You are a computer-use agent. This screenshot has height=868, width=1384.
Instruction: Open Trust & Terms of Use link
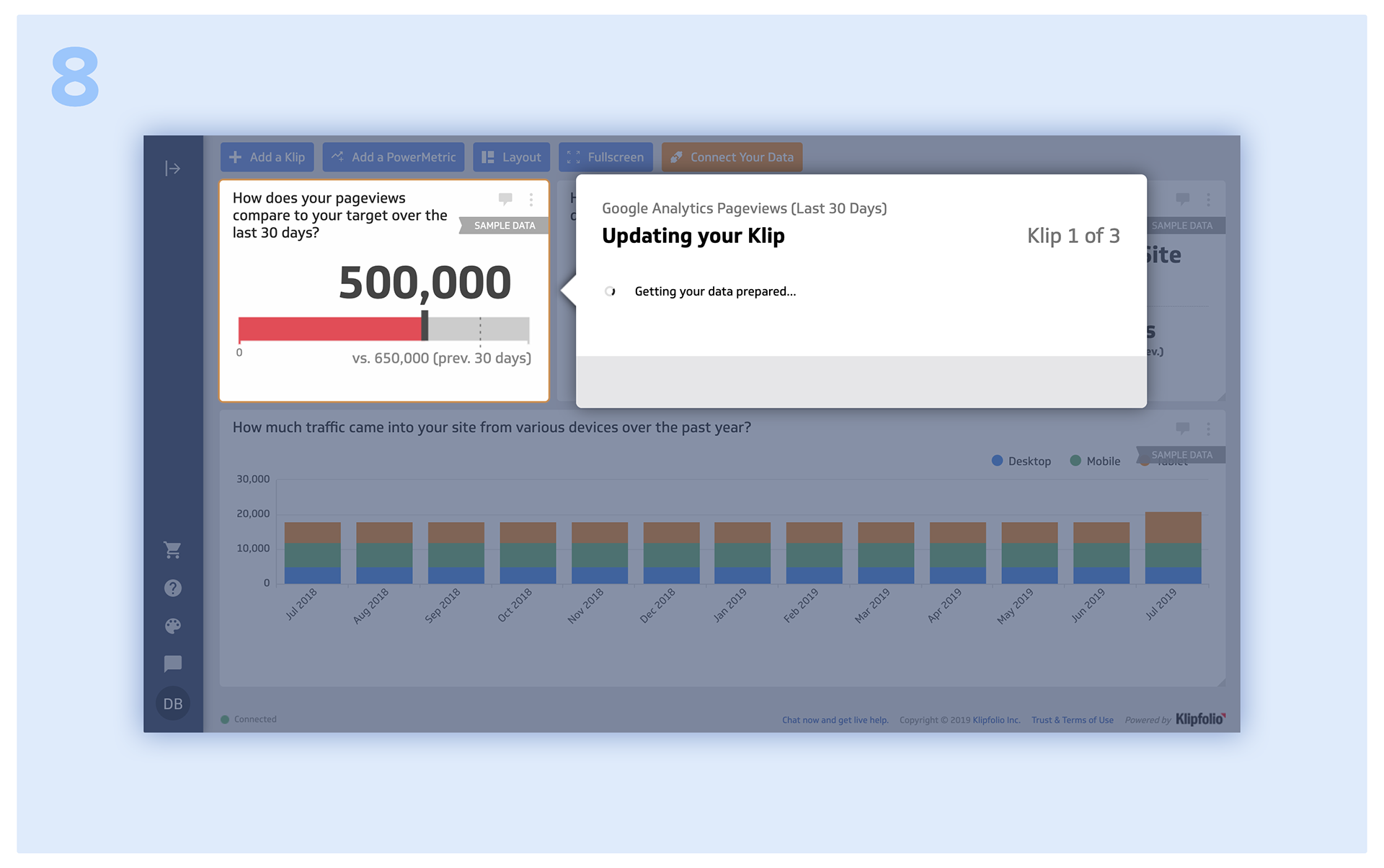click(1073, 720)
